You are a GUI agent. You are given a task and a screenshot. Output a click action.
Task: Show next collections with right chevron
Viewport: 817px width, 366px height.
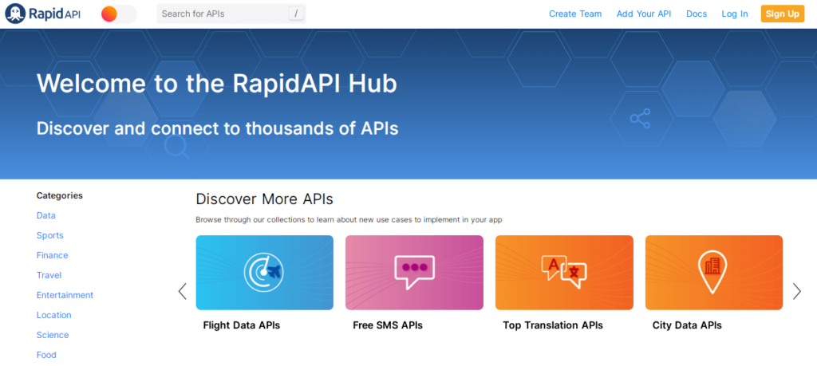click(797, 291)
